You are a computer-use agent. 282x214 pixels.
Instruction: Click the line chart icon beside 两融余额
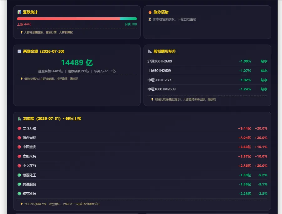click(19, 51)
